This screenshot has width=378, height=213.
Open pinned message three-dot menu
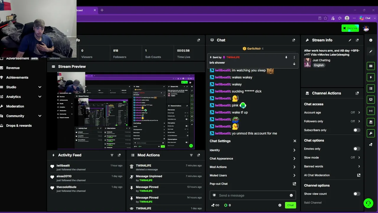tap(294, 57)
